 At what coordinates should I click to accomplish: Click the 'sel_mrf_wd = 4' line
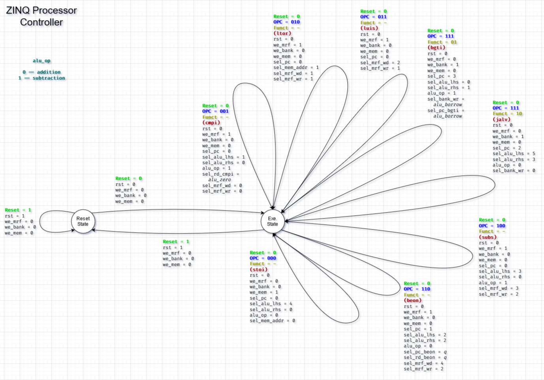[x=424, y=363]
